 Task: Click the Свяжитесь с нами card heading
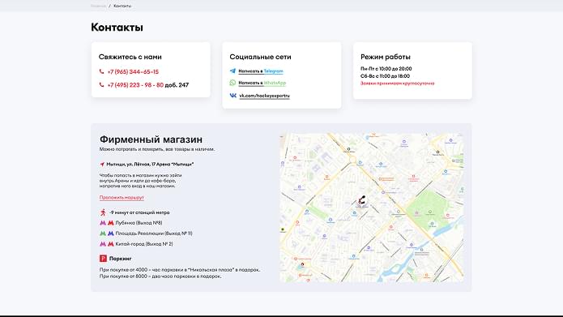tap(130, 57)
